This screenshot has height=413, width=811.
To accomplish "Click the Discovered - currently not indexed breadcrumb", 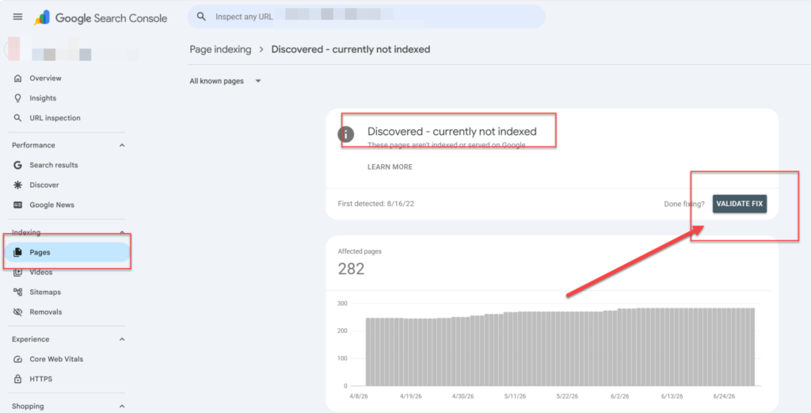I will 351,50.
